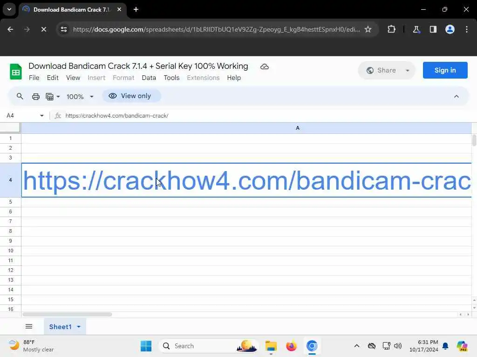Image resolution: width=477 pixels, height=357 pixels.
Task: Select the Sheet1 tab
Action: [60, 327]
